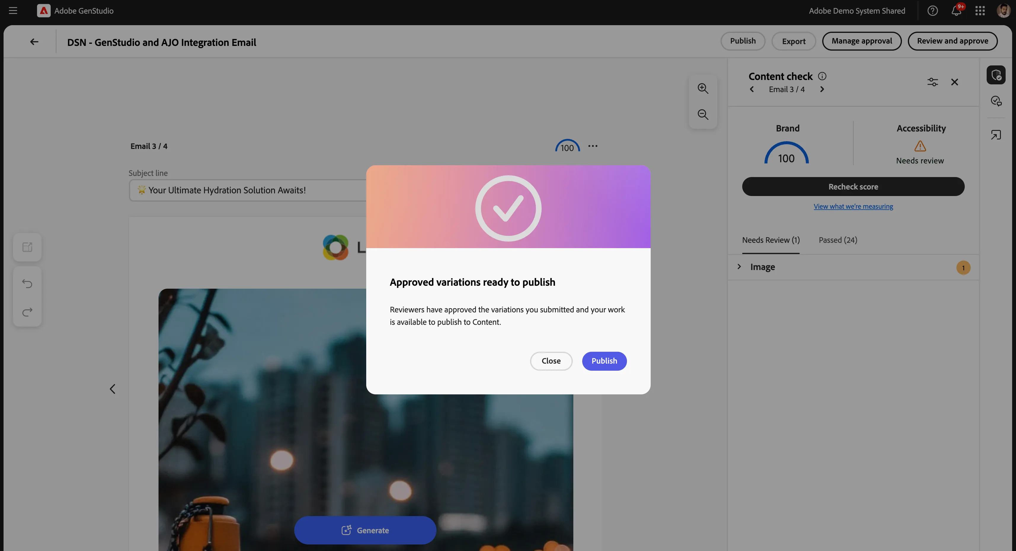Screen dimensions: 1016x551
Task: Open the hamburger navigation menu
Action: click(x=13, y=11)
